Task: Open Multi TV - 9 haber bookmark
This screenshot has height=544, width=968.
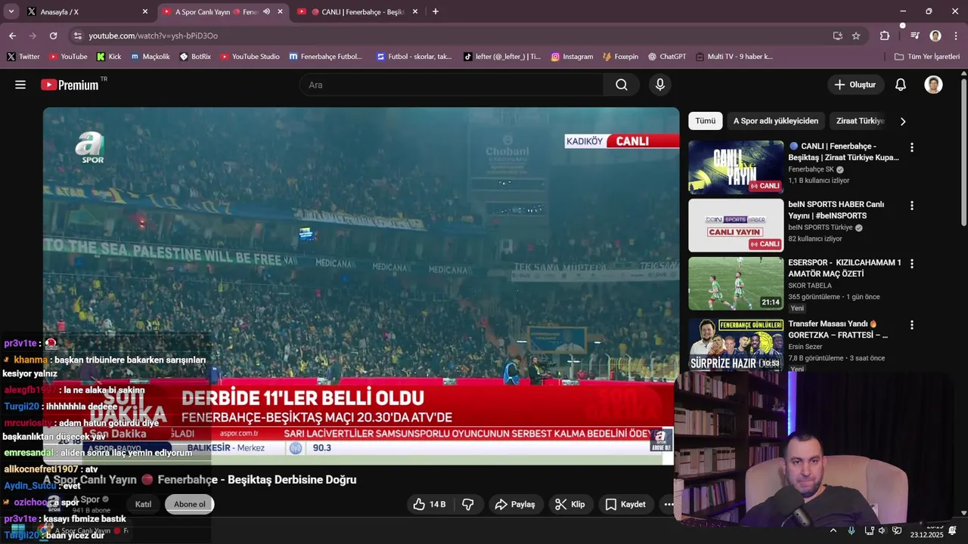Action: (734, 57)
